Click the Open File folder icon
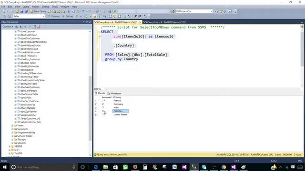The width and height of the screenshot is (305, 171). tap(17, 11)
